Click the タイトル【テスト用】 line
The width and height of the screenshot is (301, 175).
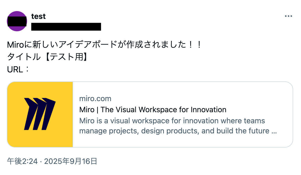coord(48,57)
